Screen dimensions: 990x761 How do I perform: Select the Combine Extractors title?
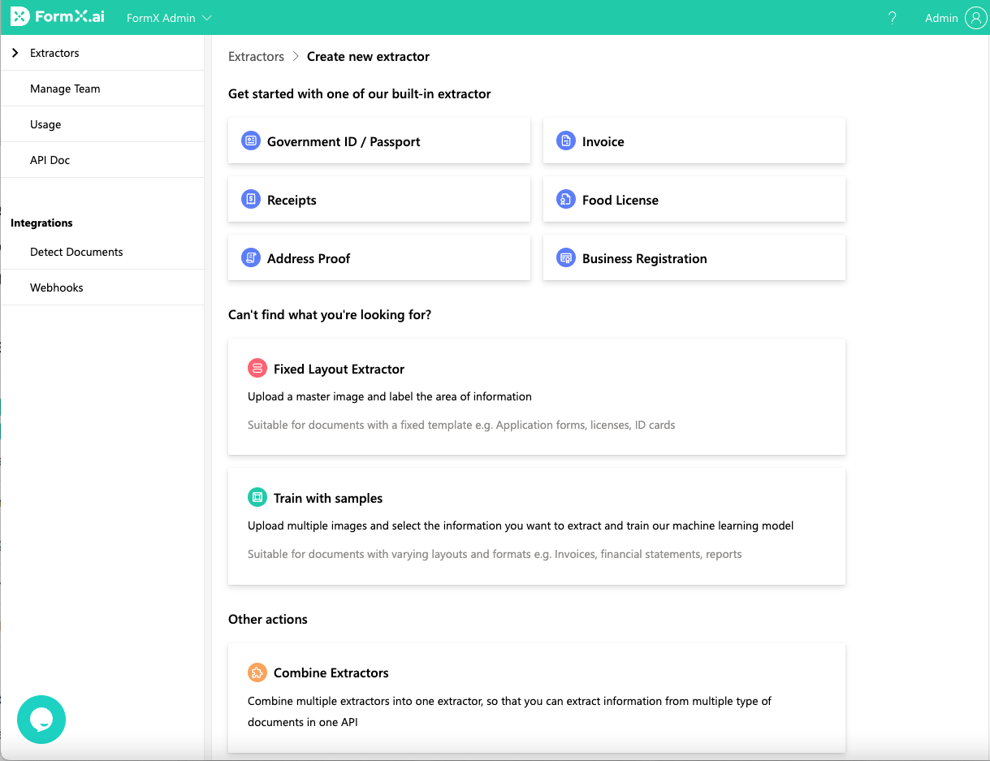tap(331, 672)
